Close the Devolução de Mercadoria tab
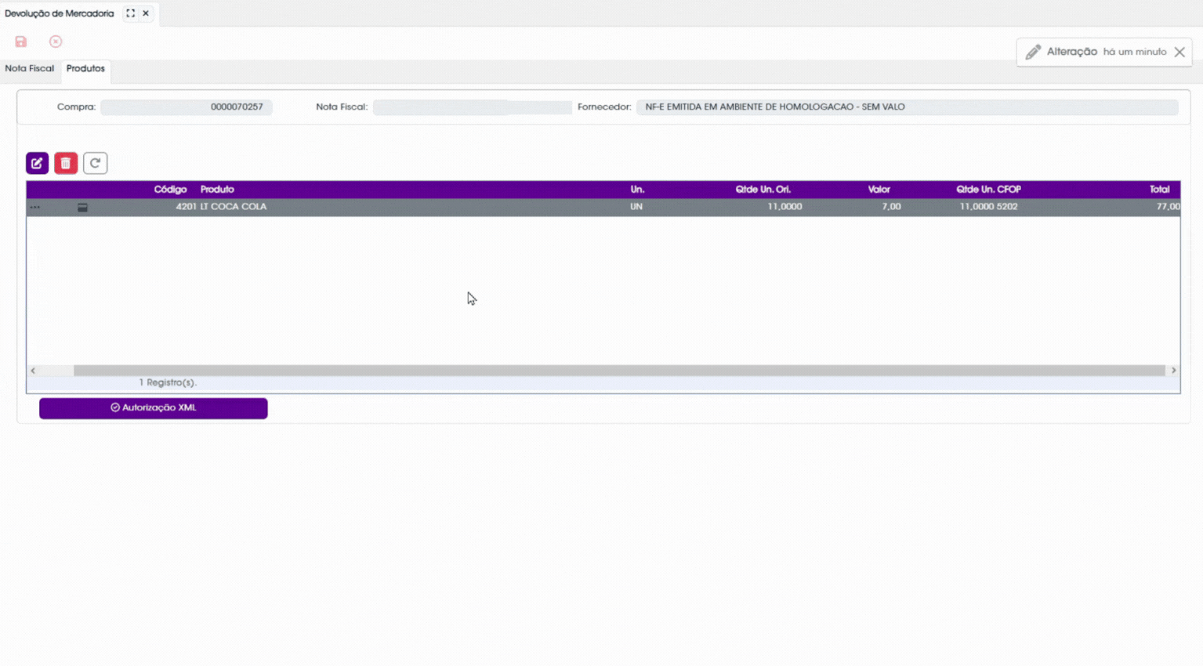 (146, 13)
